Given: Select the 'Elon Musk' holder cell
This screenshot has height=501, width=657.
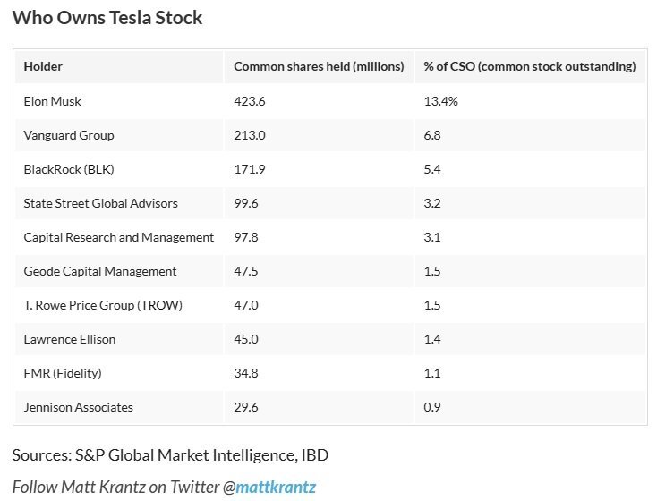Looking at the screenshot, I should point(119,101).
